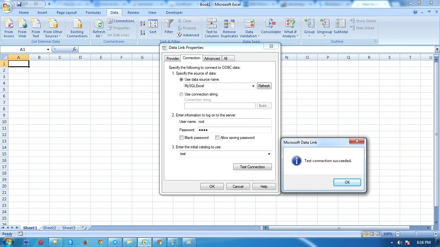Switch to Page Break Preview

tap(378, 234)
